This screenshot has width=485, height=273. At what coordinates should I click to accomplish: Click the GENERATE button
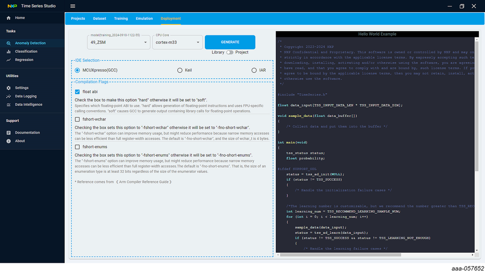tap(230, 42)
